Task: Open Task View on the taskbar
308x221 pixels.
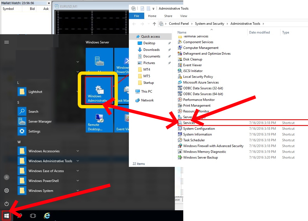Action: pyautogui.click(x=33, y=216)
